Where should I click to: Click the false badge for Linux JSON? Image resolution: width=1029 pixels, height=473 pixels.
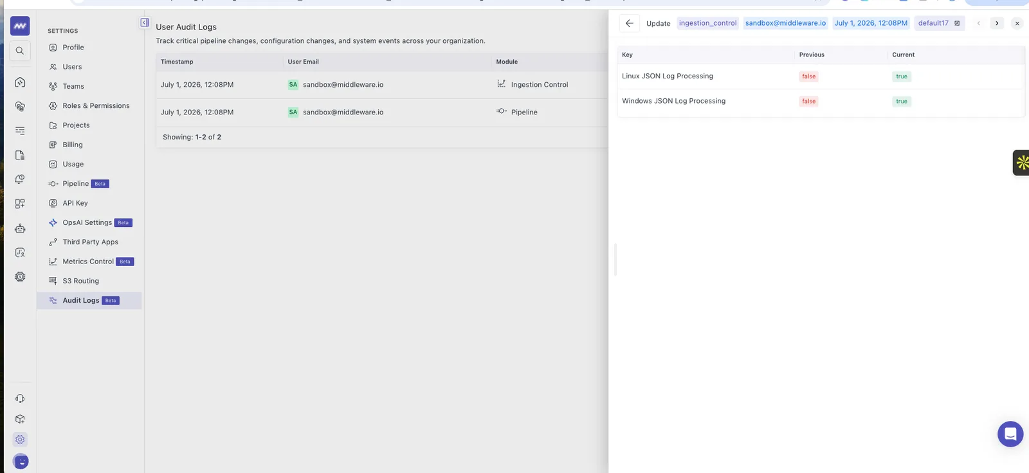(808, 76)
